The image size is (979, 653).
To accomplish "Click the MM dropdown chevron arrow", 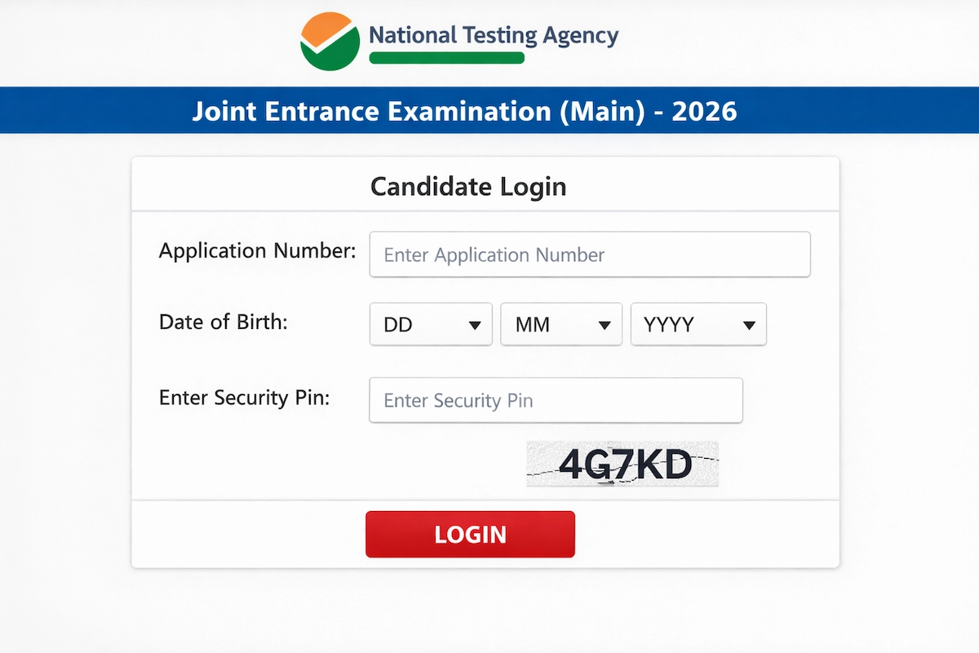I will 606,324.
